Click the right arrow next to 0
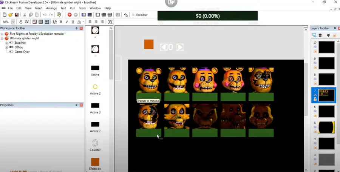Viewport: 340px width, 172px height. point(180,47)
